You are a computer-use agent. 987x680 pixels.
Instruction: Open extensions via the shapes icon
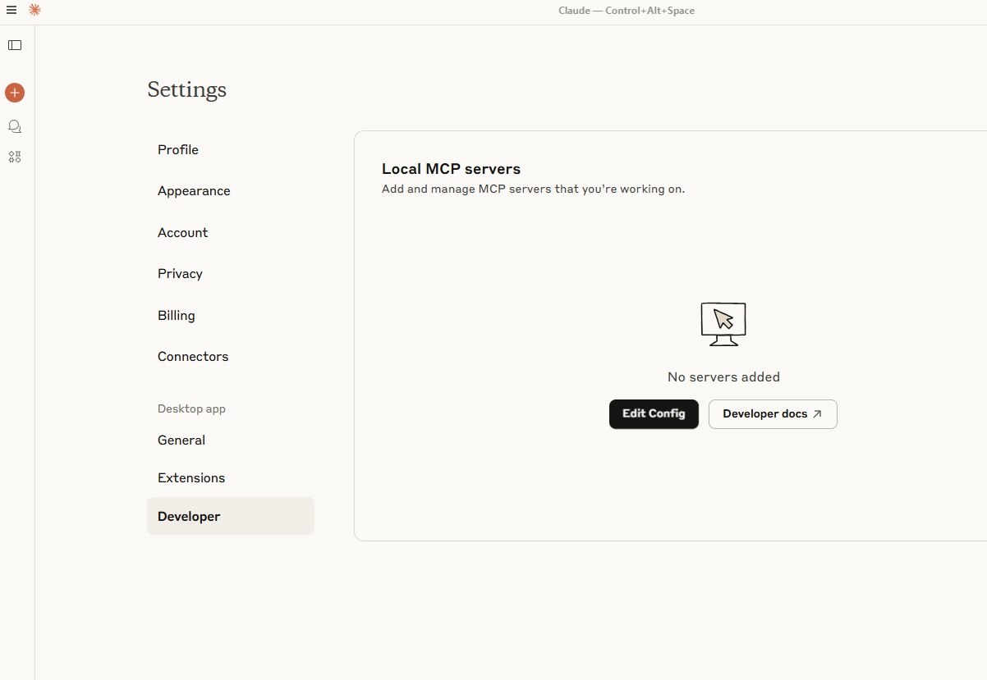coord(14,157)
